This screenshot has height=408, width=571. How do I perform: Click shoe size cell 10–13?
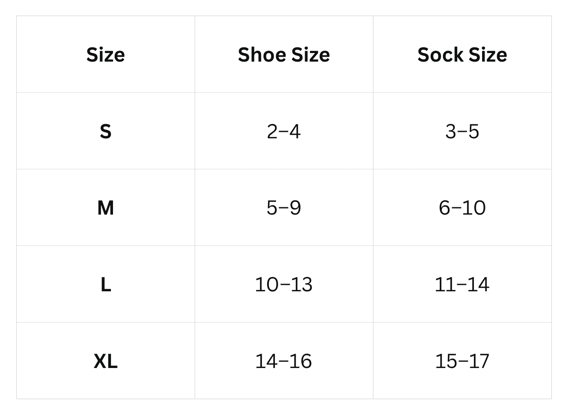(x=284, y=284)
